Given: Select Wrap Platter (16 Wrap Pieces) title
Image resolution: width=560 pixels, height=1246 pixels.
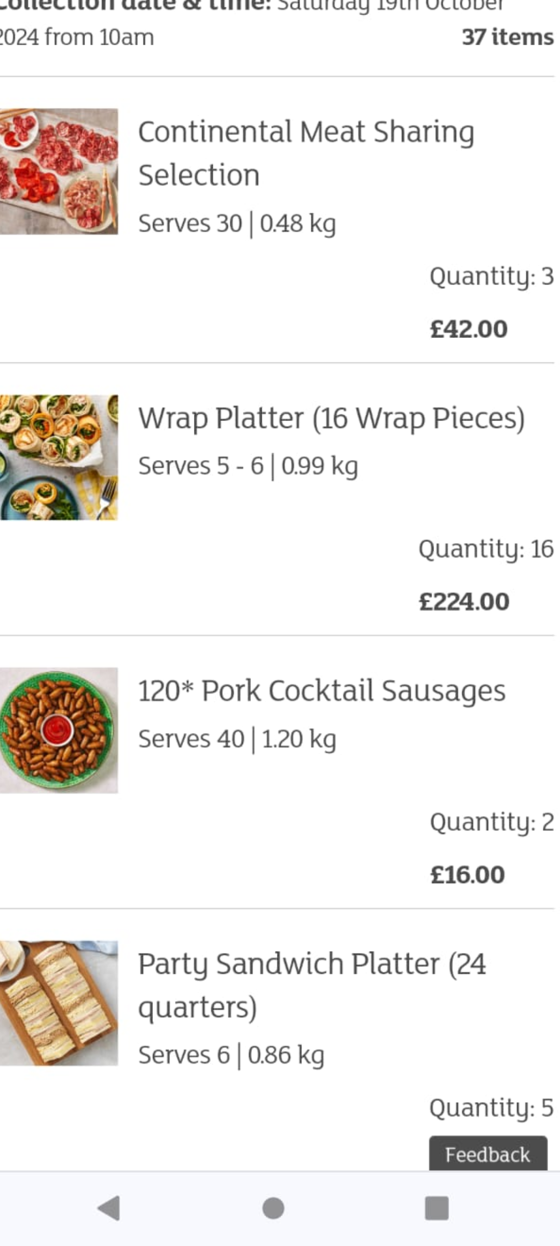Looking at the screenshot, I should pyautogui.click(x=331, y=418).
